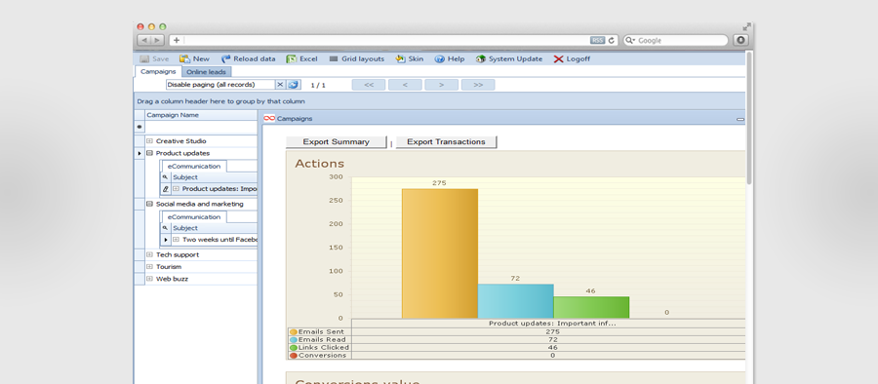Expand the Tech support campaign
The height and width of the screenshot is (384, 878).
click(149, 254)
